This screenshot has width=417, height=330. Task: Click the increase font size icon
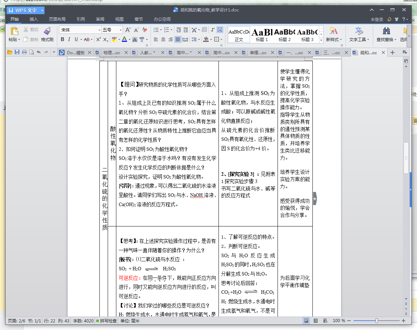pyautogui.click(x=128, y=30)
